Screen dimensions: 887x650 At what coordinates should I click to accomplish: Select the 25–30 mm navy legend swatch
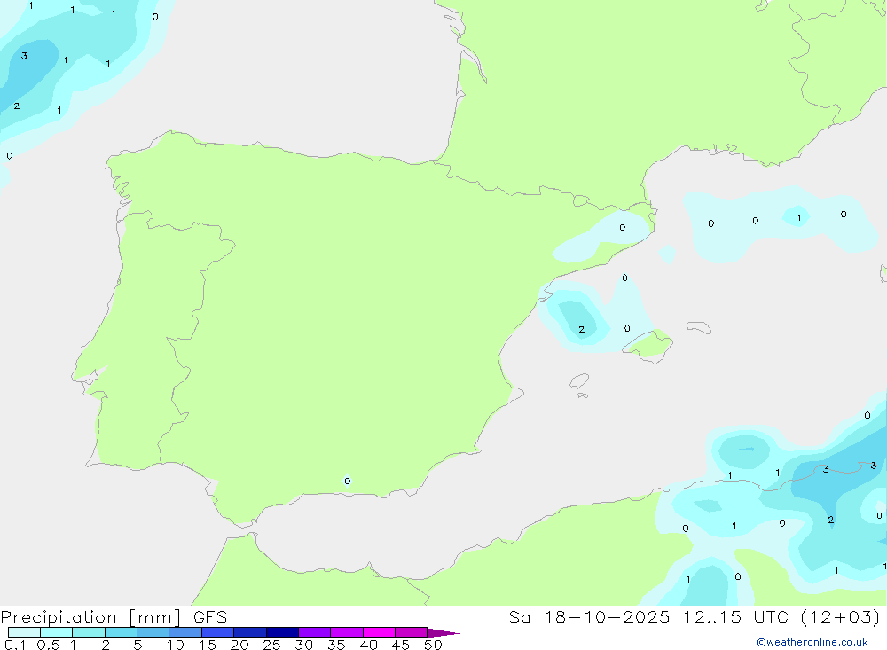point(282,632)
